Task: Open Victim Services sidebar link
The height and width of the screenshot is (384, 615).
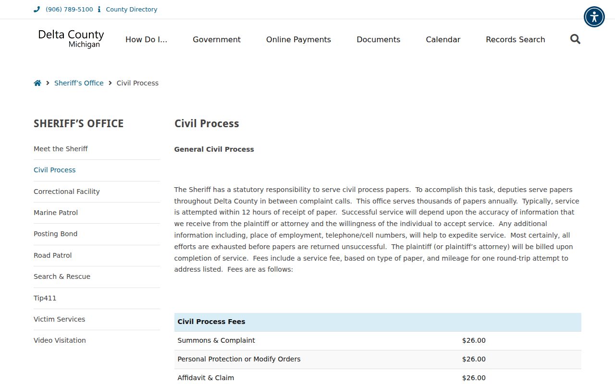Action: (x=59, y=319)
